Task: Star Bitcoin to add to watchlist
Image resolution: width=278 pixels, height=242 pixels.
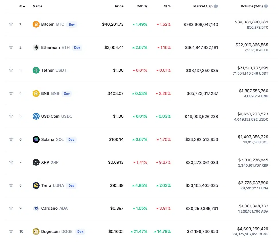Action: click(x=11, y=24)
